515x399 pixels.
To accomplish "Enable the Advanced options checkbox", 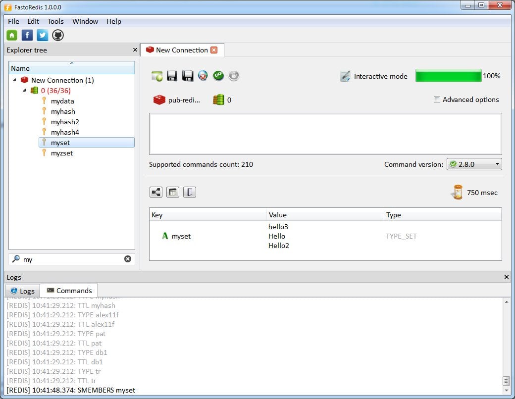I will click(437, 99).
